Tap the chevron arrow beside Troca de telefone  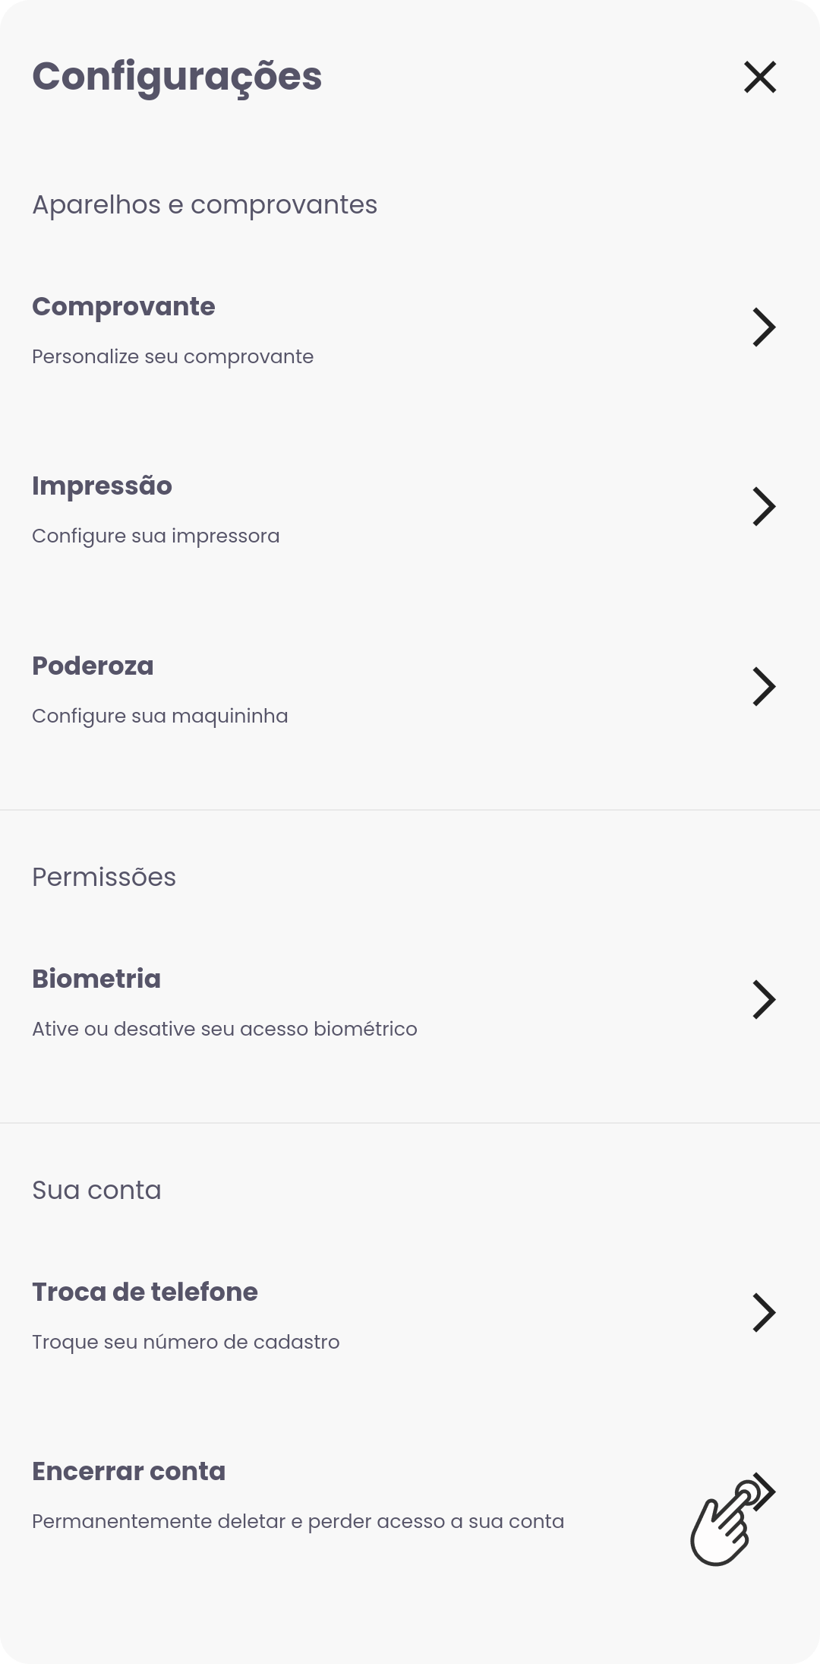(764, 1313)
